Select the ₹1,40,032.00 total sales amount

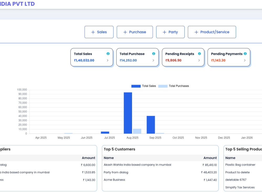pyautogui.click(x=84, y=60)
